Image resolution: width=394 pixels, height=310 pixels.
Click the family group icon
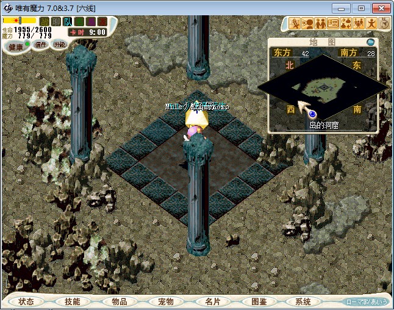coord(359,24)
